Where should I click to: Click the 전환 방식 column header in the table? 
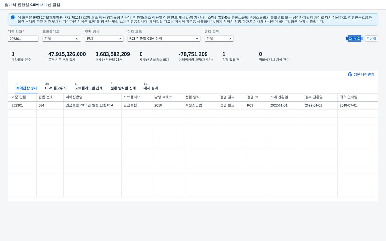click(201, 97)
